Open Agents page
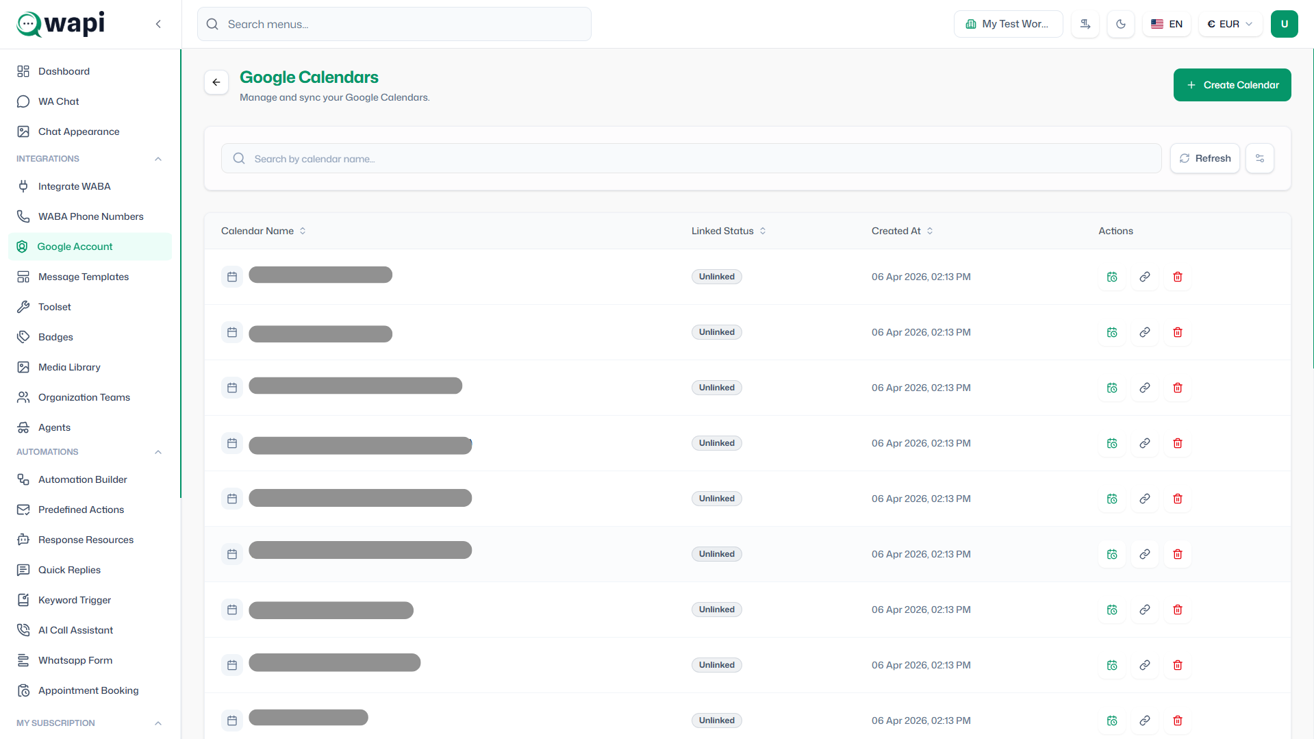Viewport: 1314px width, 739px height. [90, 427]
